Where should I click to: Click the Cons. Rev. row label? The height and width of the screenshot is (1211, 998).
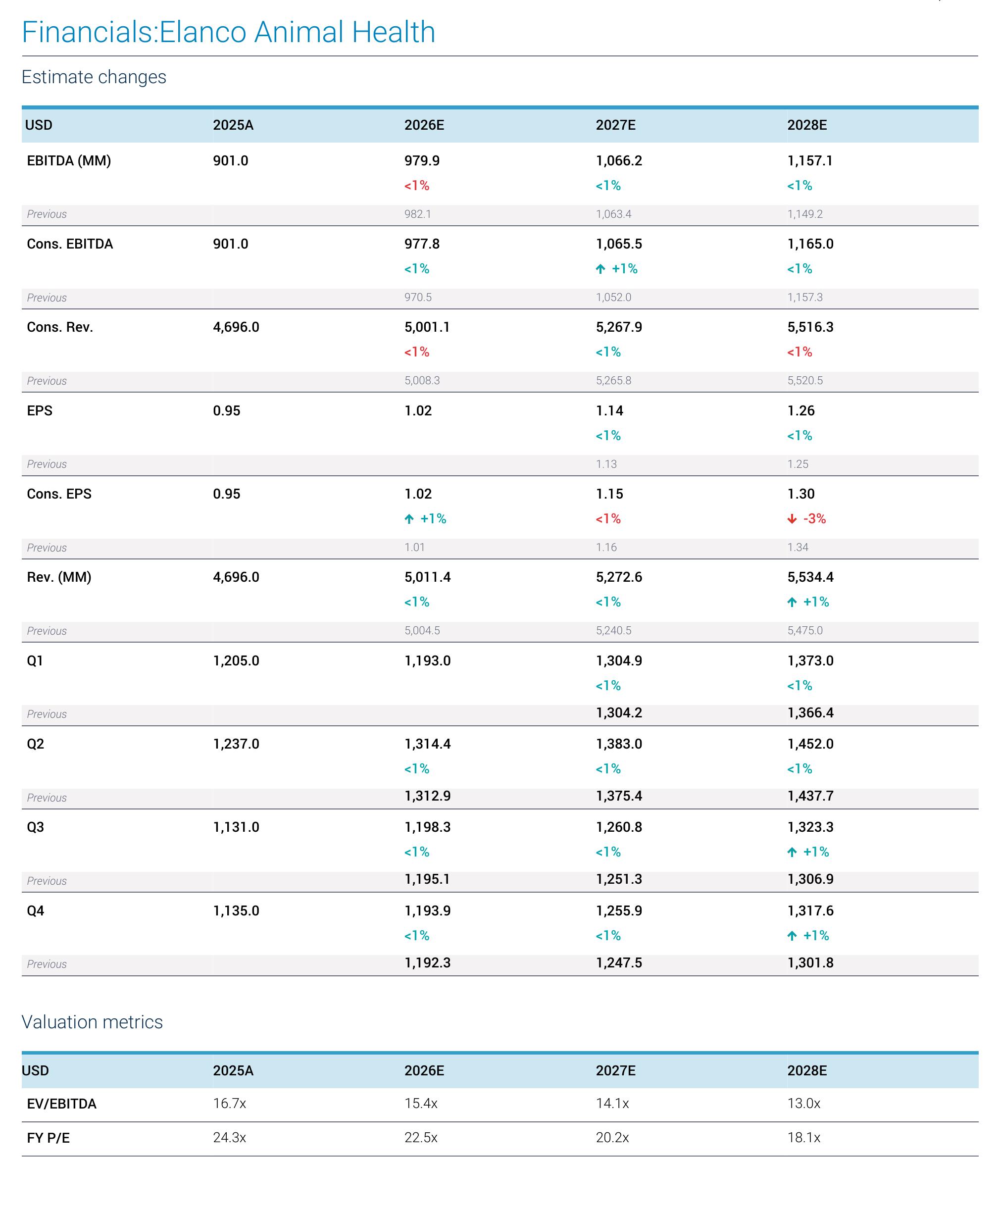(x=60, y=327)
